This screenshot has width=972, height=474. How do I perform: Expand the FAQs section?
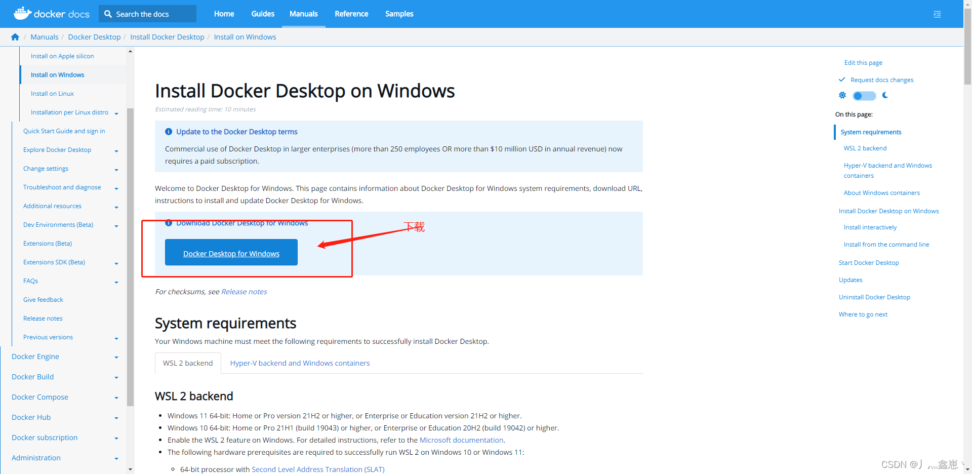coord(116,282)
